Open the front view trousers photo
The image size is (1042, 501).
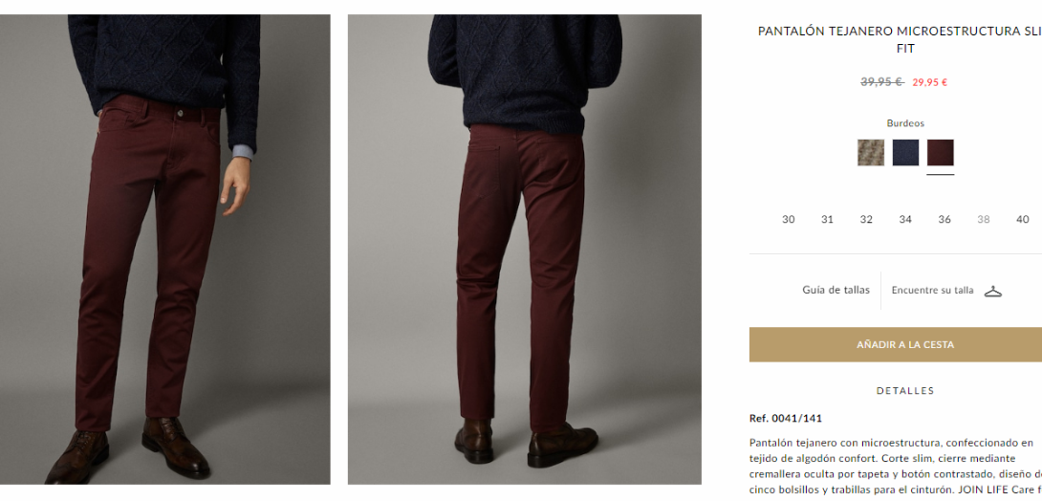164,250
